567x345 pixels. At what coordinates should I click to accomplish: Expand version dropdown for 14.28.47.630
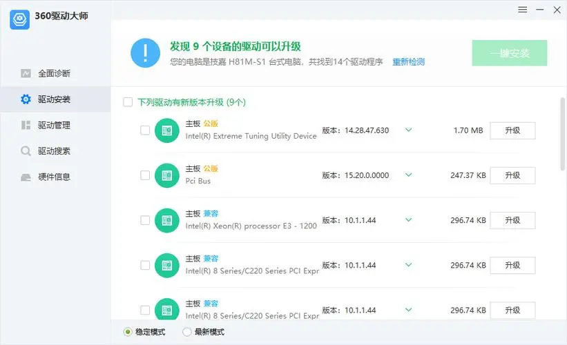[x=408, y=130]
